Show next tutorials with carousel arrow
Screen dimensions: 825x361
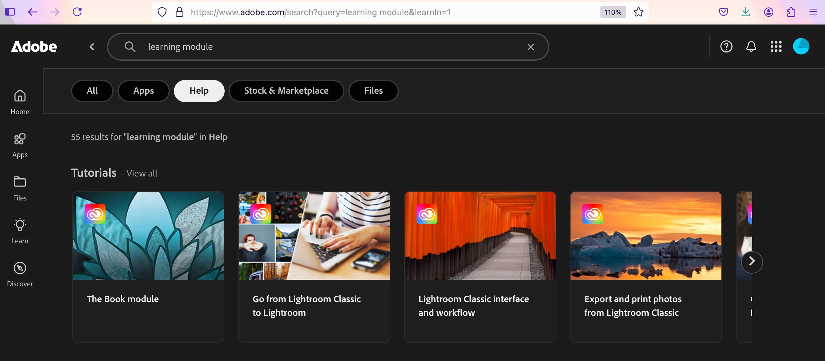tap(752, 261)
